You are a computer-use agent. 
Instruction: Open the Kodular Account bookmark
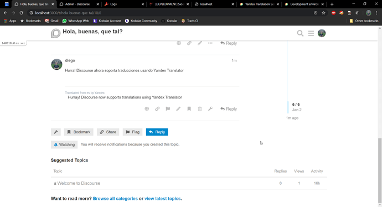click(107, 21)
